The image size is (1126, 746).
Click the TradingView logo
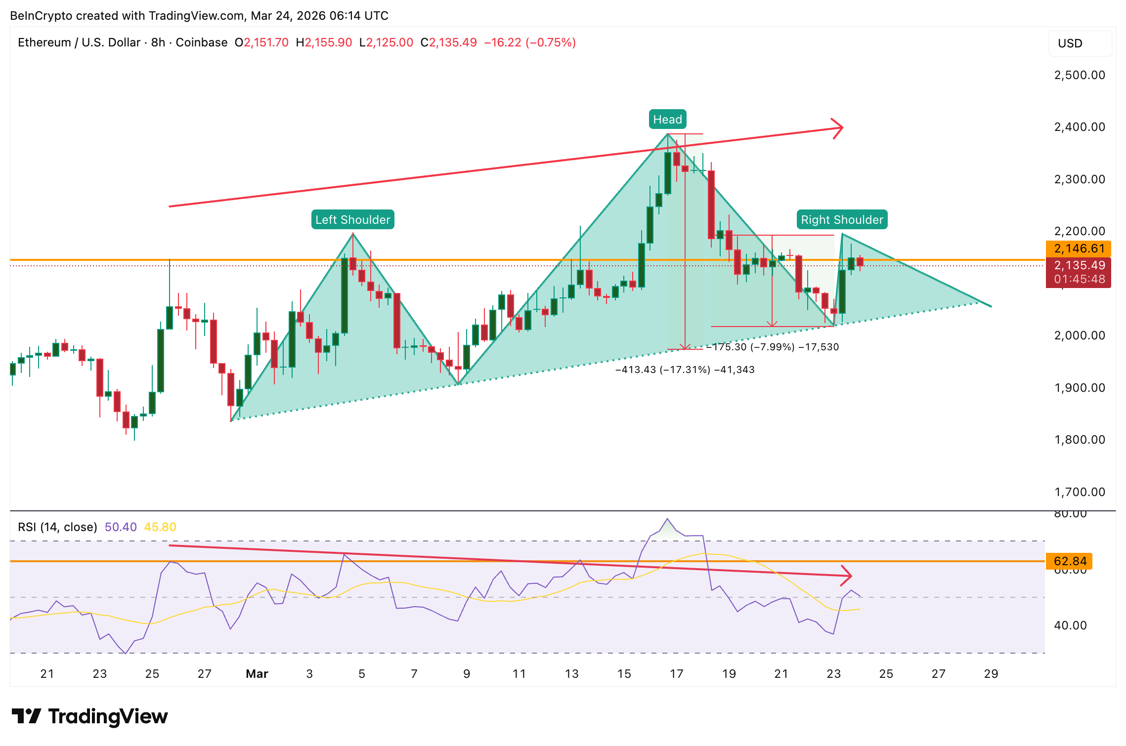[x=108, y=715]
